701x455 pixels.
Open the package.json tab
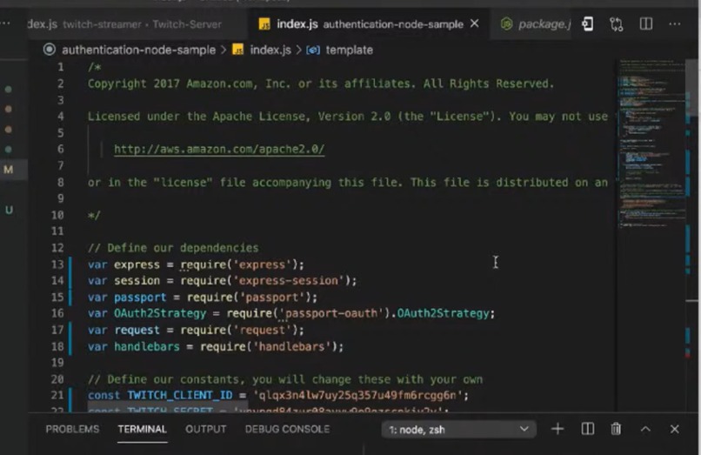[x=534, y=24]
